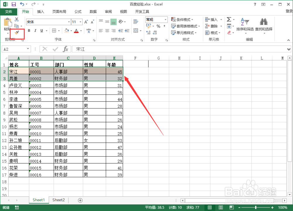Collapse the ribbon with the up chevron
The image size is (293, 211).
289,40
